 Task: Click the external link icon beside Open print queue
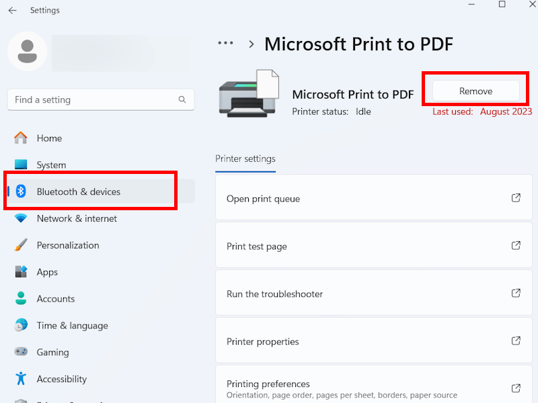click(516, 197)
